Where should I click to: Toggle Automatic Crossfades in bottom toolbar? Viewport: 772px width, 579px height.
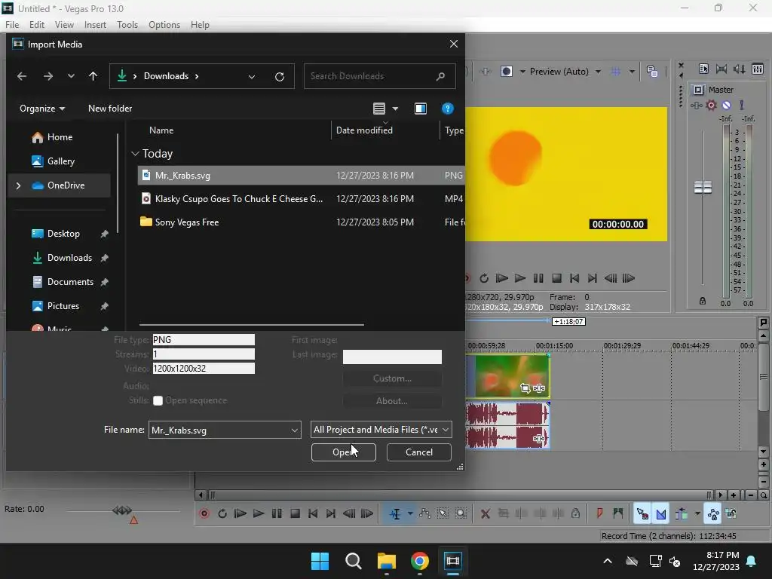pyautogui.click(x=660, y=513)
